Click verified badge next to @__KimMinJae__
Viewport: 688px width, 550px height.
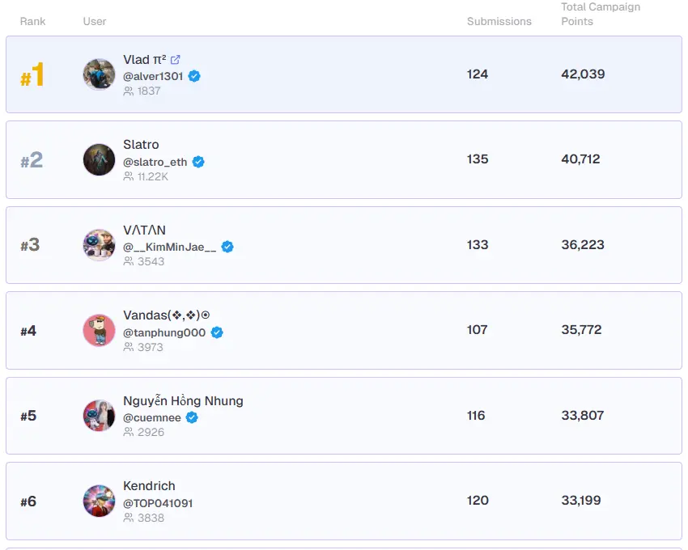(x=227, y=247)
